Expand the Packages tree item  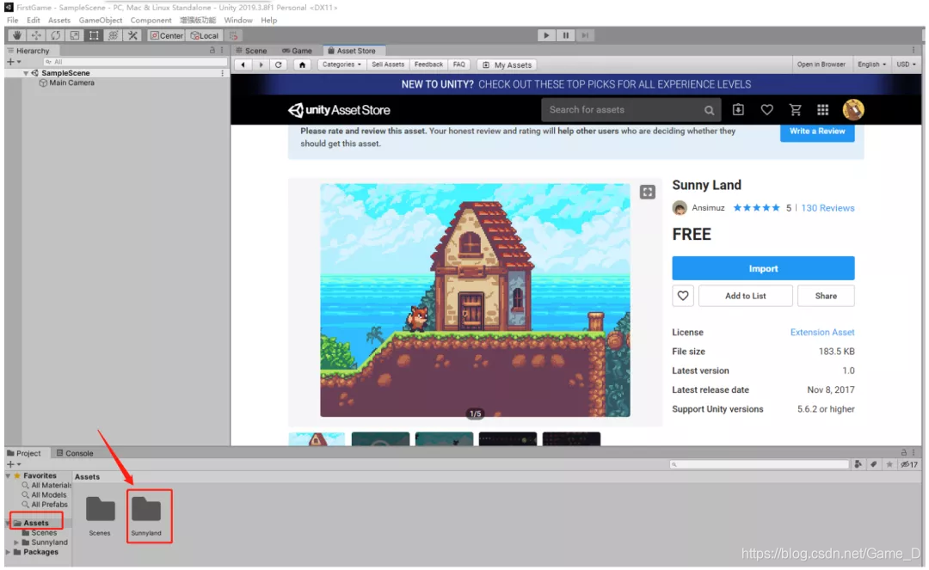[9, 553]
